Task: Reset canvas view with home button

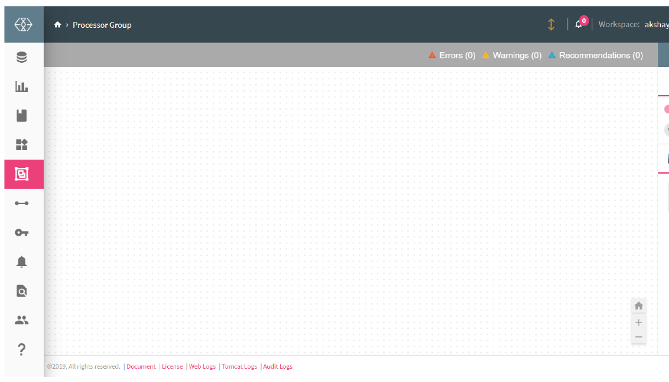Action: click(639, 306)
